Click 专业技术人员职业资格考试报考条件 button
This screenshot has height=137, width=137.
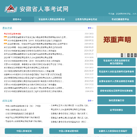pyautogui.click(x=116, y=72)
